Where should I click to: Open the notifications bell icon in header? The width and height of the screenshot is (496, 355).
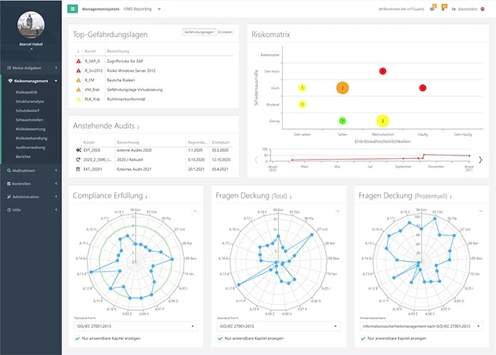[445, 9]
